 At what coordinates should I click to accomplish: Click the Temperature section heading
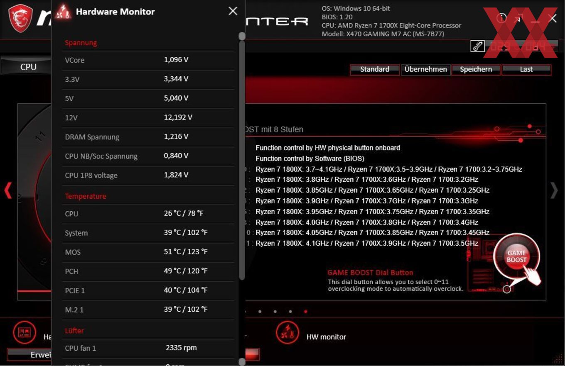85,196
